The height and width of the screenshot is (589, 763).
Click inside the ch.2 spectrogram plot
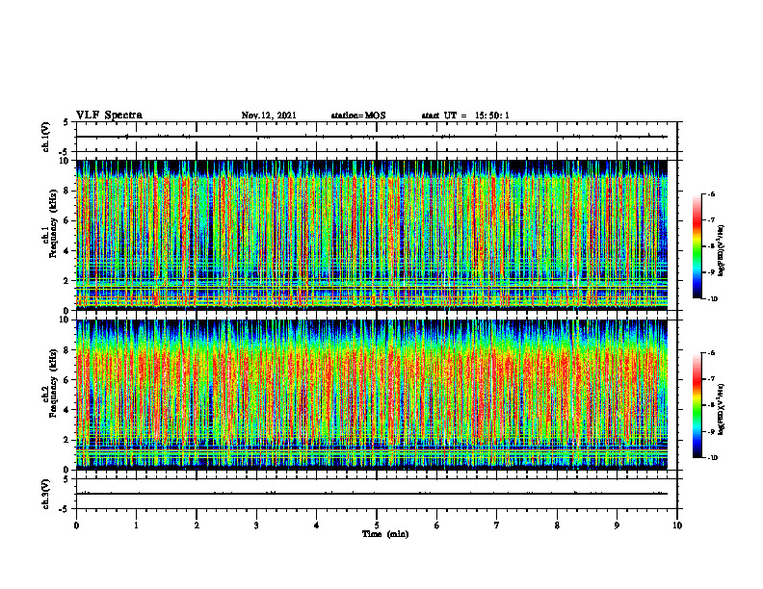372,395
